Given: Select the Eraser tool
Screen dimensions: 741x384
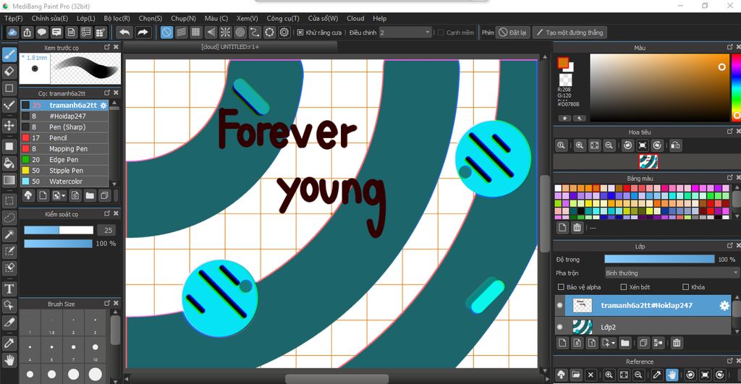Looking at the screenshot, I should (x=9, y=72).
